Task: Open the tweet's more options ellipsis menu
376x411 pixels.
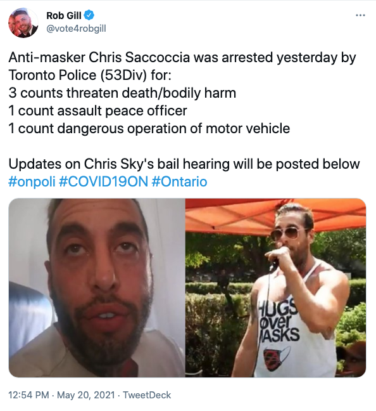Action: [360, 15]
